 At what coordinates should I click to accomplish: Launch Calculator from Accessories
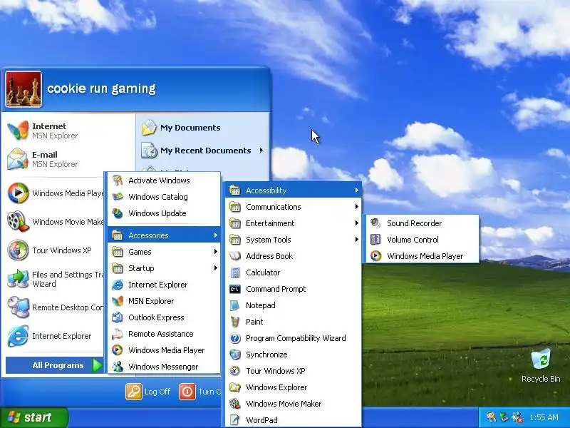(293, 272)
